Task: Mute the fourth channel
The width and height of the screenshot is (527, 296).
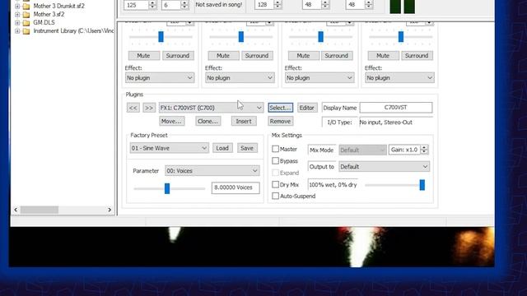Action: point(383,56)
